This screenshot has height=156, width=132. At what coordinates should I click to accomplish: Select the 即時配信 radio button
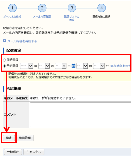[4, 60]
